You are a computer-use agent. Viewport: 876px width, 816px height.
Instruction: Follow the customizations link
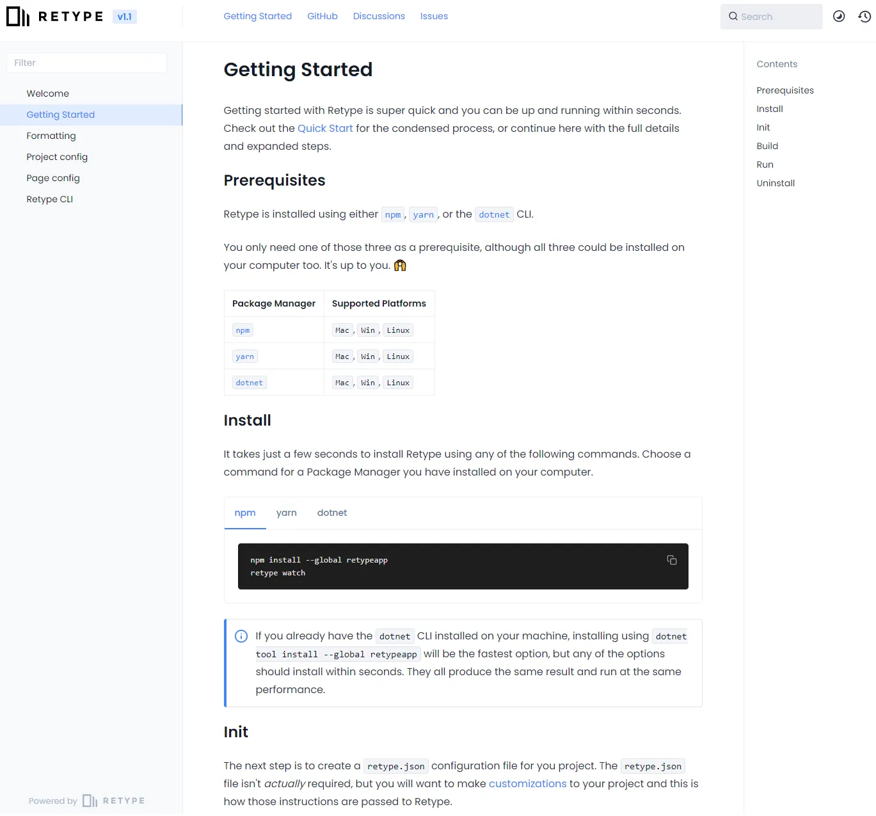point(527,783)
